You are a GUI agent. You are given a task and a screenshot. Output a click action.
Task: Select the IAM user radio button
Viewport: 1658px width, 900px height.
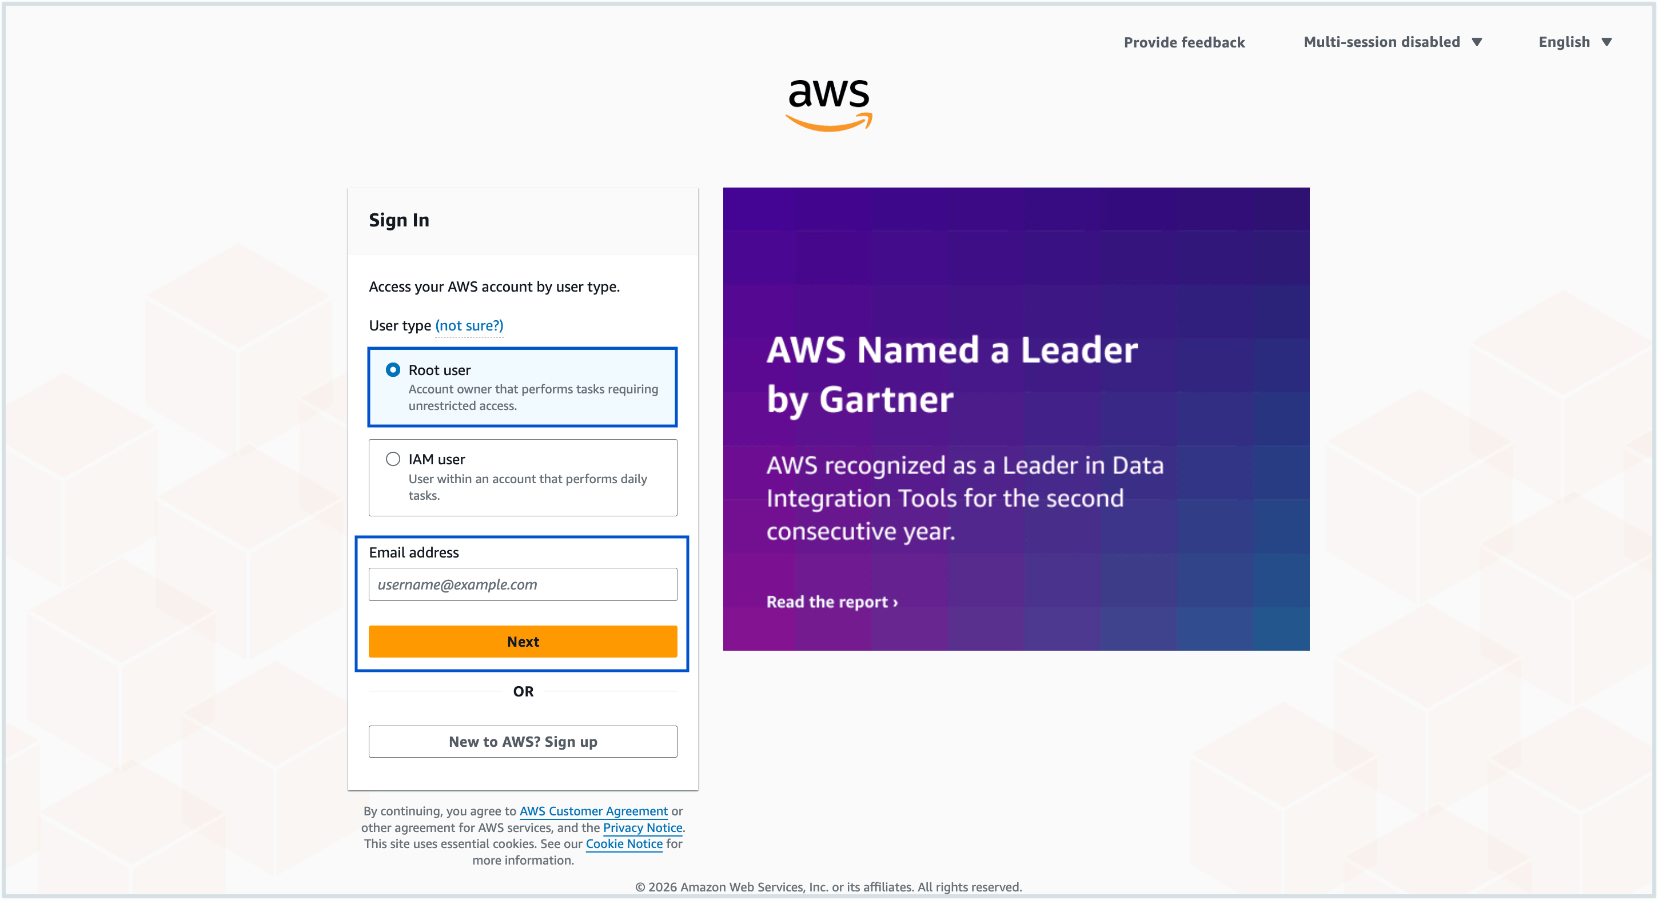(x=393, y=459)
